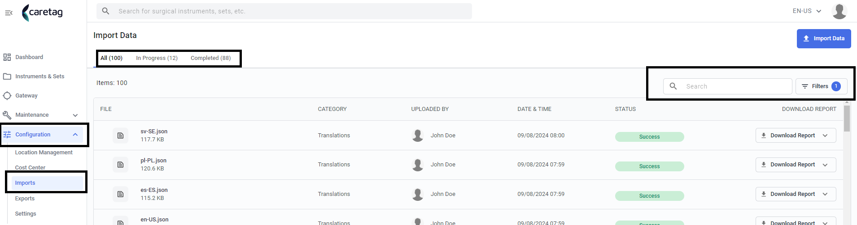Open Instruments & Sets folder icon
The image size is (857, 225).
pos(7,76)
